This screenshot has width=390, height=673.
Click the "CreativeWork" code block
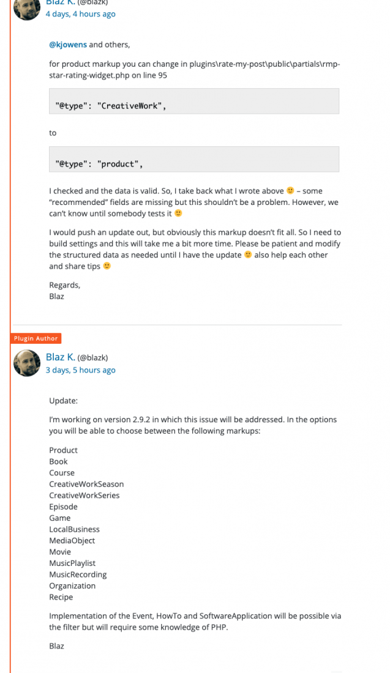[194, 102]
